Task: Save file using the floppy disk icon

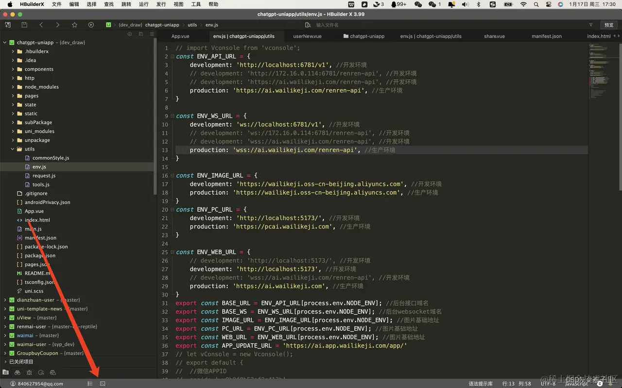Action: [24, 25]
